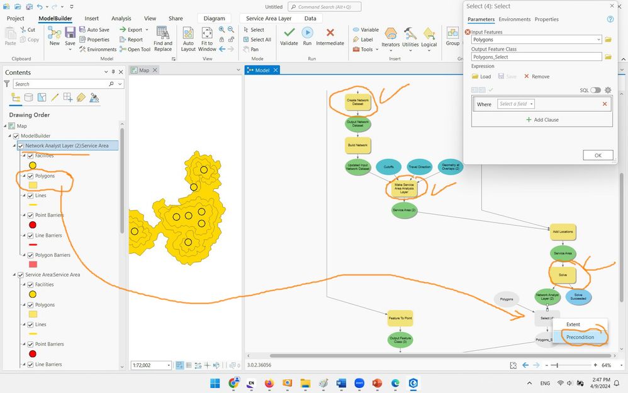Click the Select mode tool
Viewport: 628px width, 393px height.
pyautogui.click(x=254, y=30)
